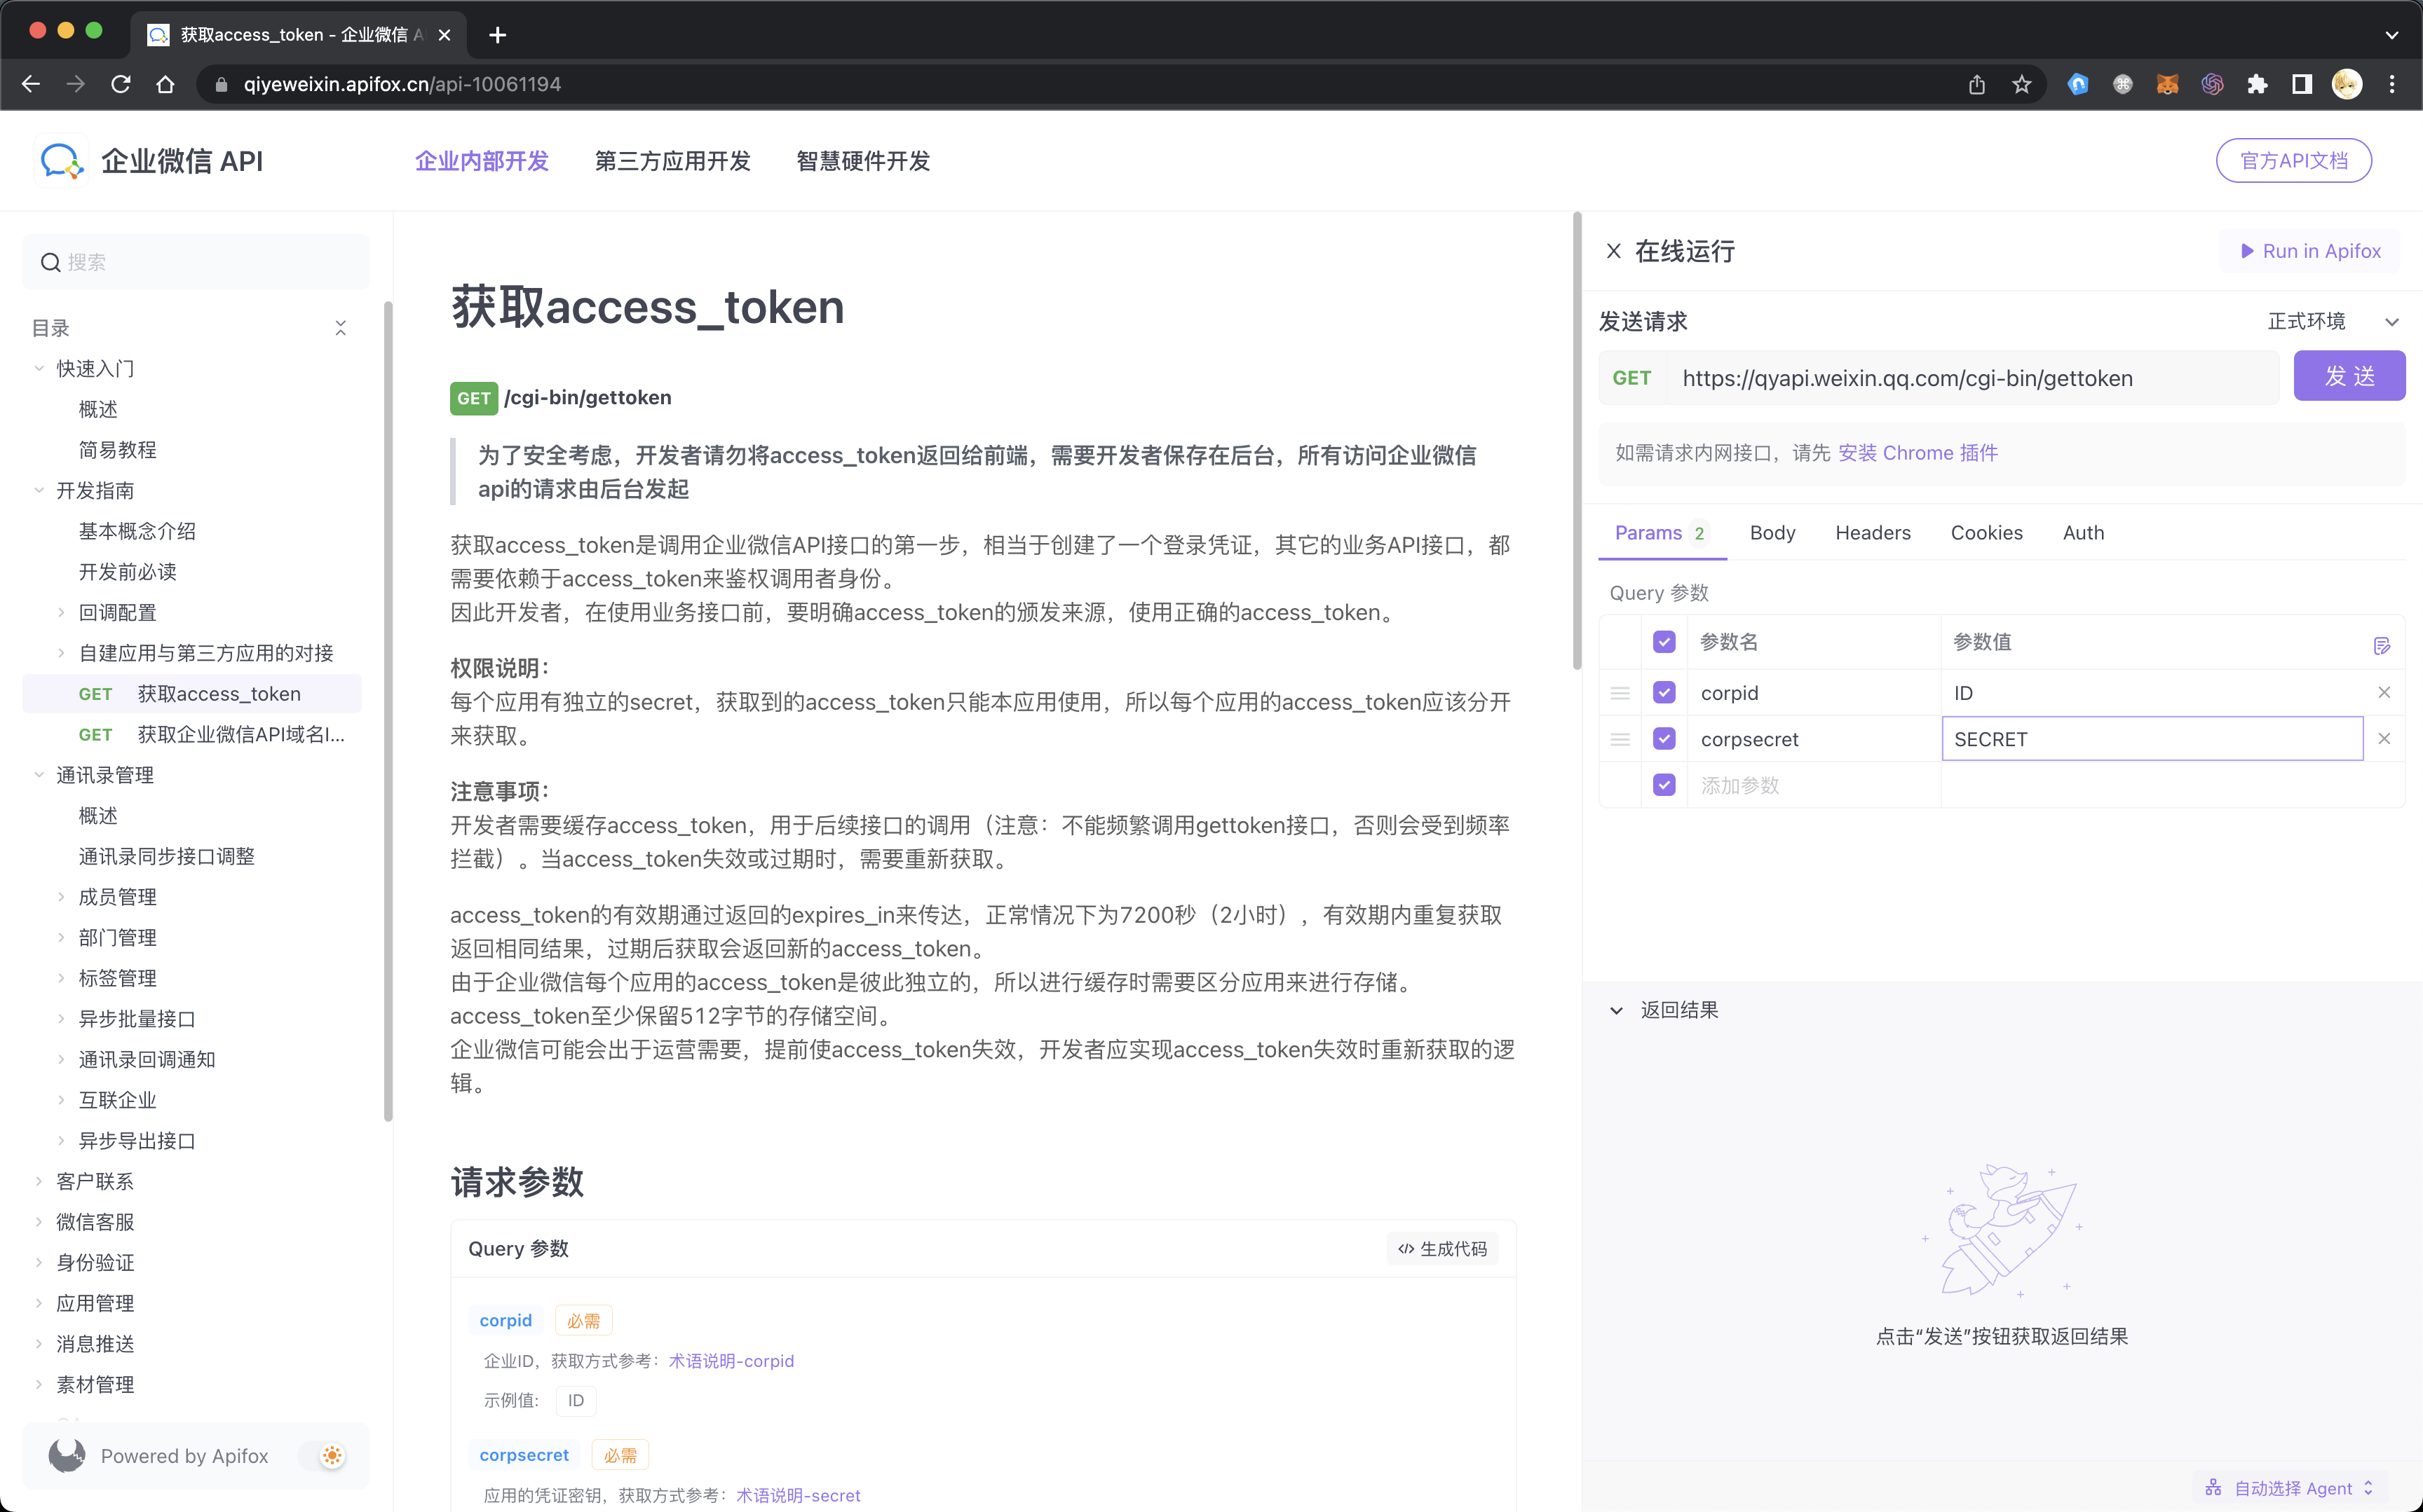Switch to the 企业内部开发 nav tab
Viewport: 2423px width, 1512px height.
481,161
